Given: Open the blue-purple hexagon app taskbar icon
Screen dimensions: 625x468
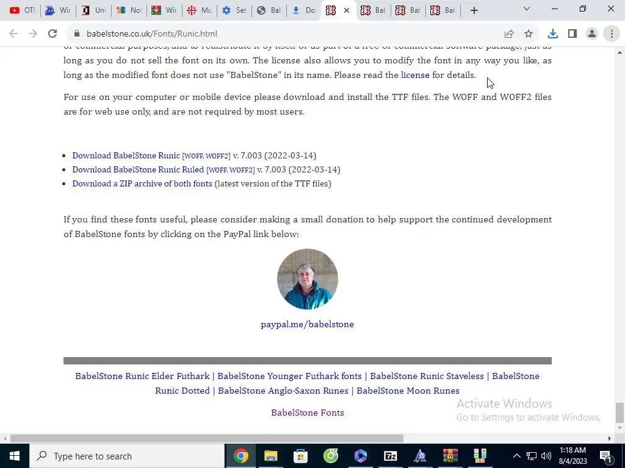Looking at the screenshot, I should click(x=360, y=456).
